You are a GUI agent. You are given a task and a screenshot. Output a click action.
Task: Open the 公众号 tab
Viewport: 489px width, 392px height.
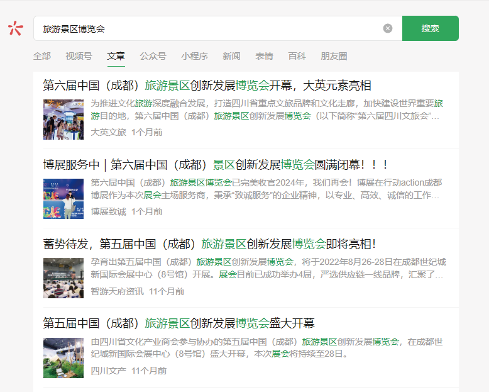pyautogui.click(x=153, y=56)
